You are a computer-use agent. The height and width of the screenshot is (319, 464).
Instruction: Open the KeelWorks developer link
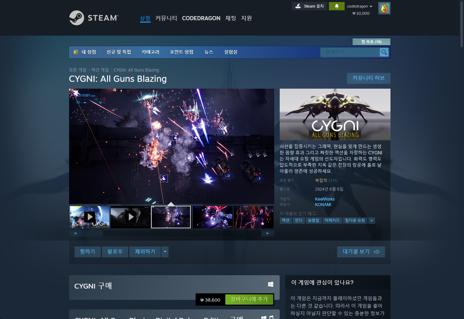click(325, 199)
